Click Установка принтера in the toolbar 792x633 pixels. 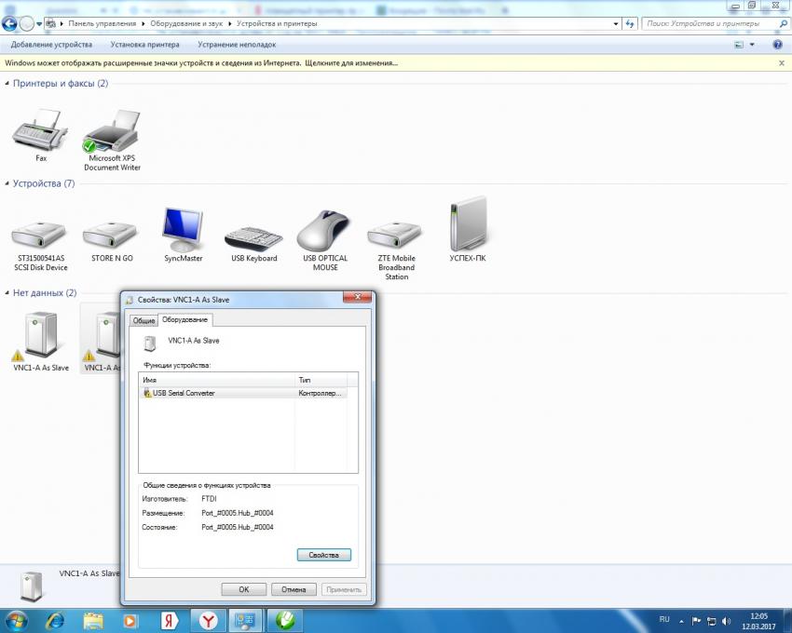coord(144,44)
